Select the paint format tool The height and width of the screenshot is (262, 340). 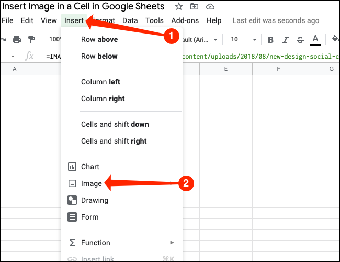32,40
